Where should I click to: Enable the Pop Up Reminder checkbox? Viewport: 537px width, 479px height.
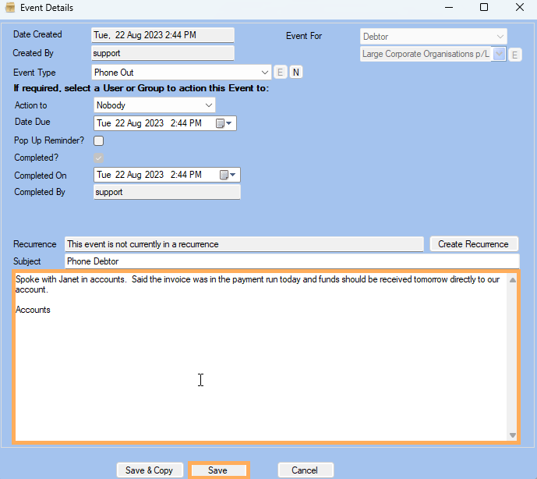click(99, 141)
